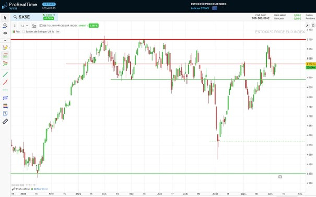Open the pencil drawing tool
The width and height of the screenshot is (316, 197).
point(5,48)
